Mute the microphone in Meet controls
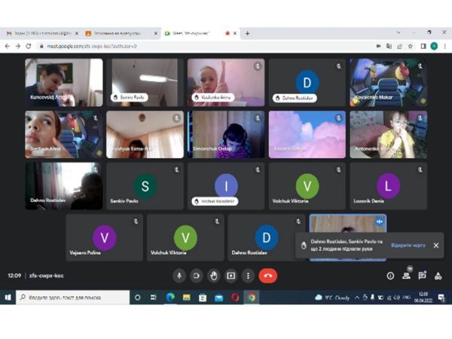 tap(179, 276)
